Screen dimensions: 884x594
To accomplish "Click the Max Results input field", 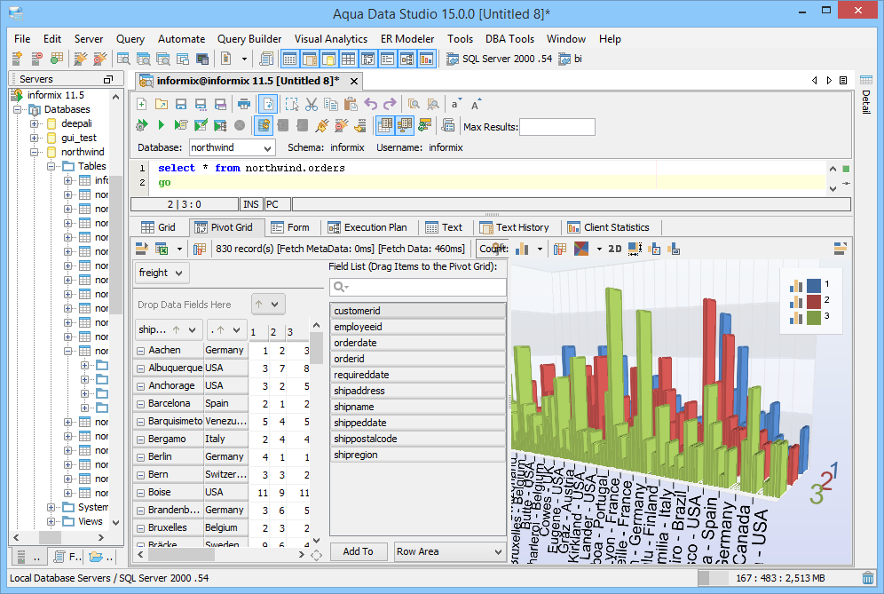I will coord(557,127).
